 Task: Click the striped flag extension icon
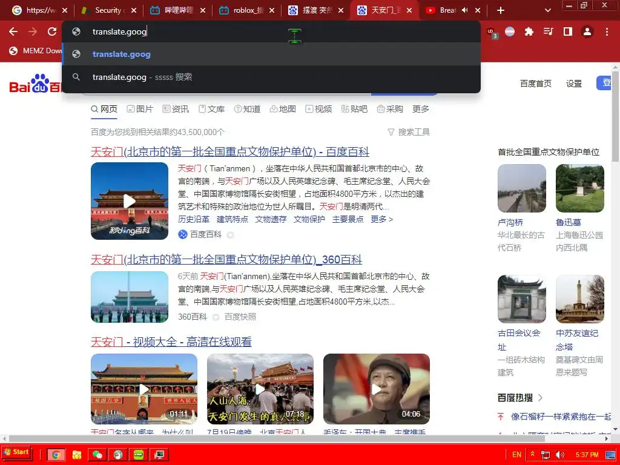(510, 31)
